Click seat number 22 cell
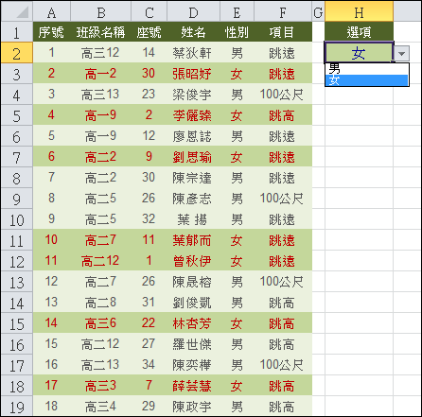Viewport: 422px width, 417px height. tap(149, 323)
